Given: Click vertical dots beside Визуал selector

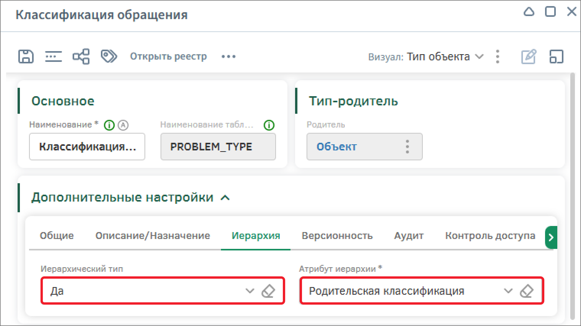Looking at the screenshot, I should point(497,56).
